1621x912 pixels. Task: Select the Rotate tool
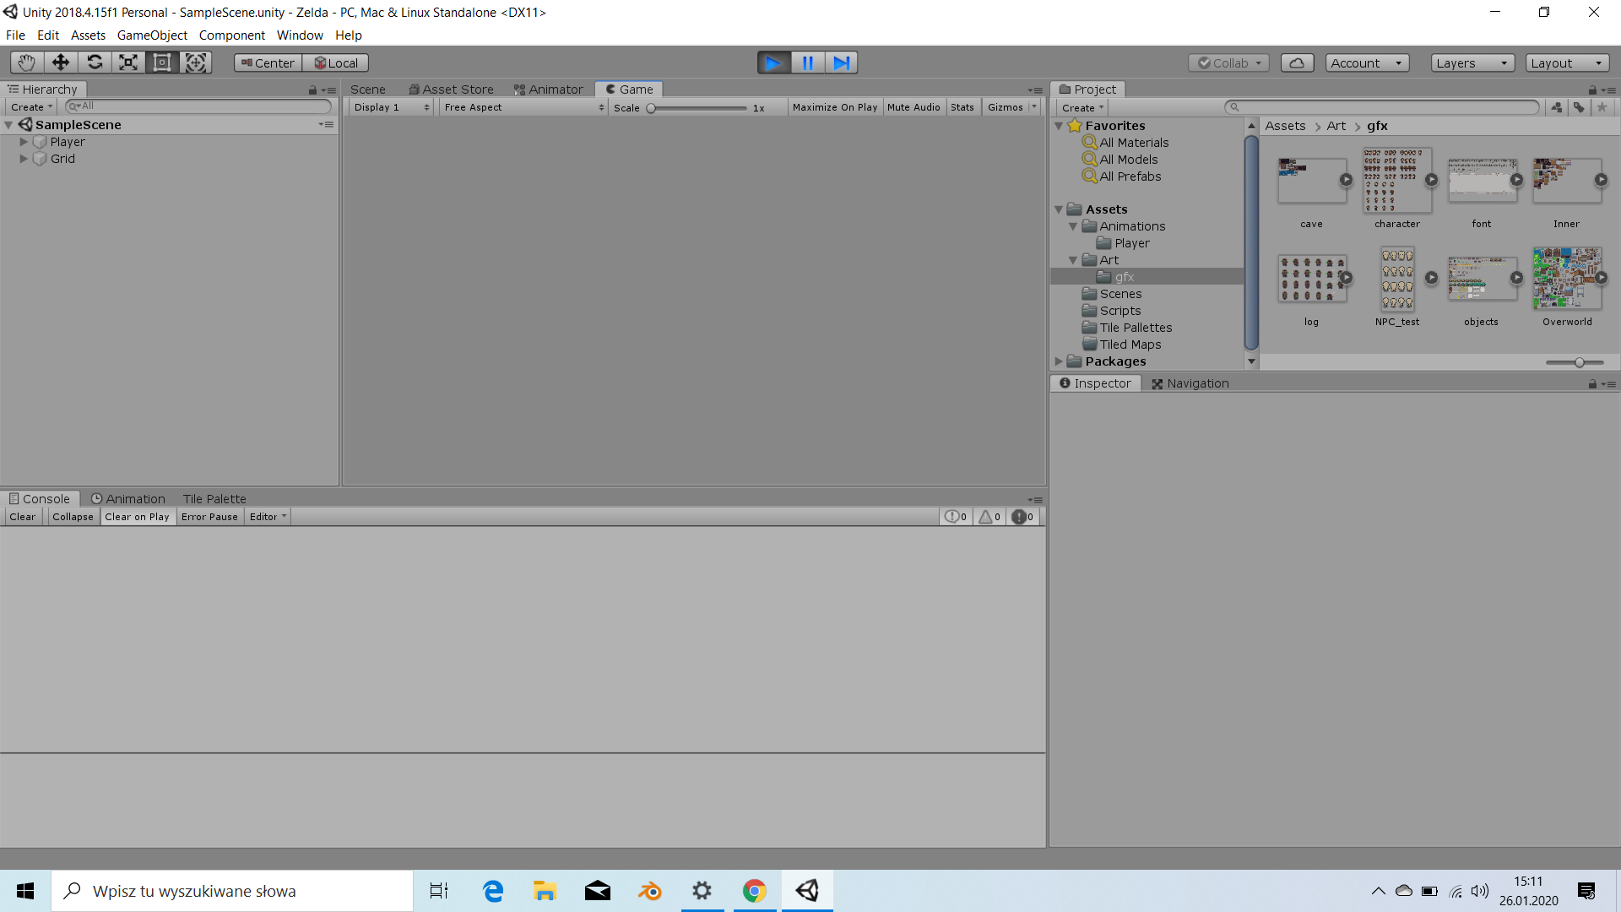tap(95, 62)
